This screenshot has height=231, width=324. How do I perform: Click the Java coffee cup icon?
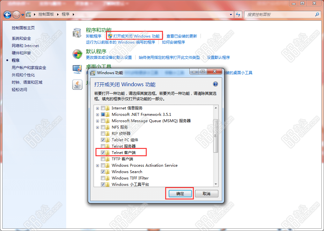[x=77, y=85]
